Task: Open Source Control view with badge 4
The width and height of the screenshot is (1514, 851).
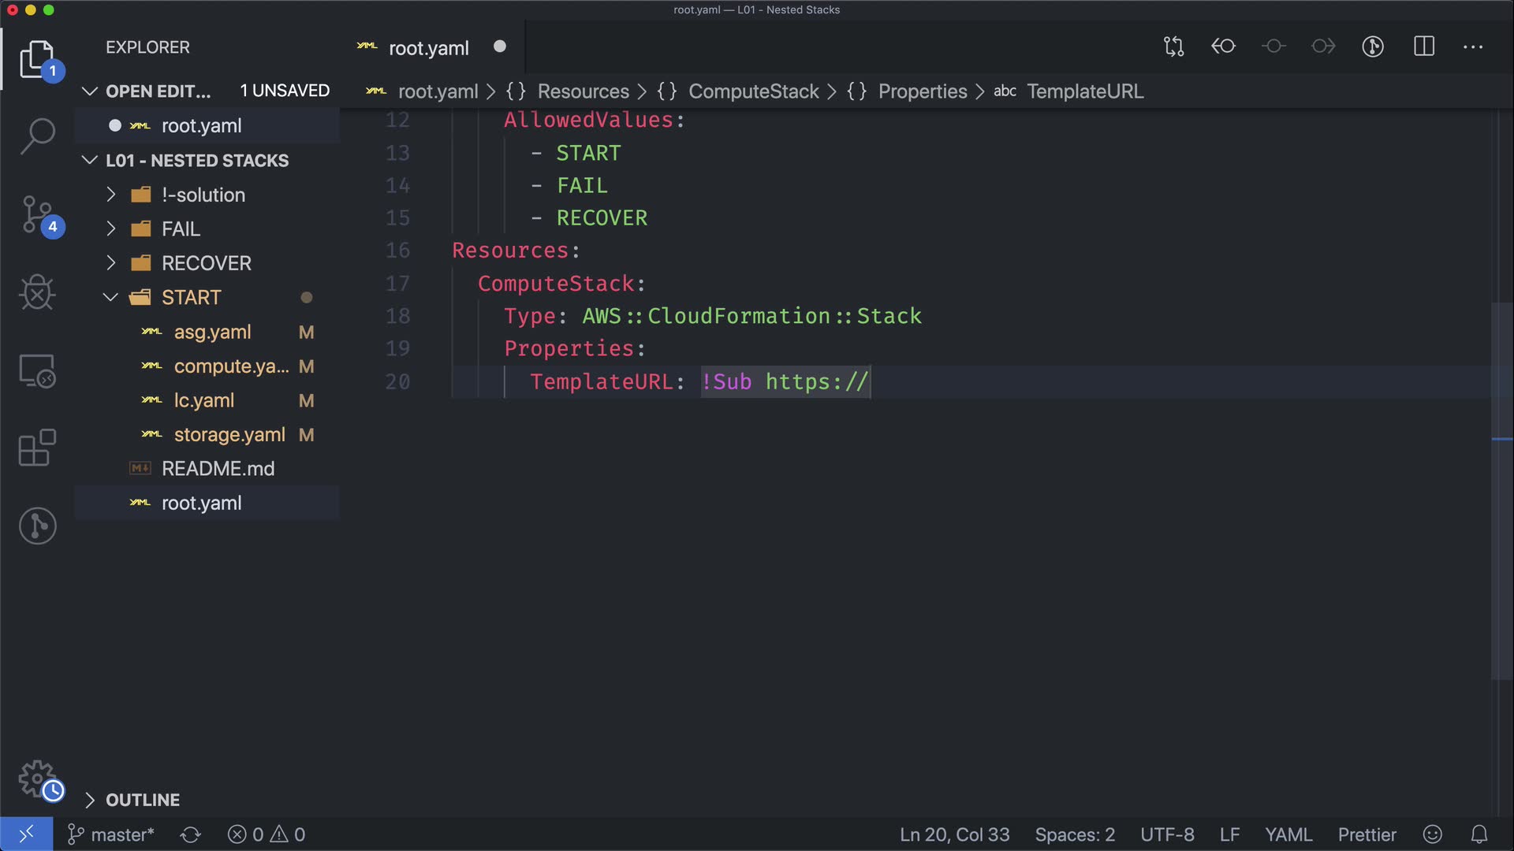Action: (x=37, y=214)
